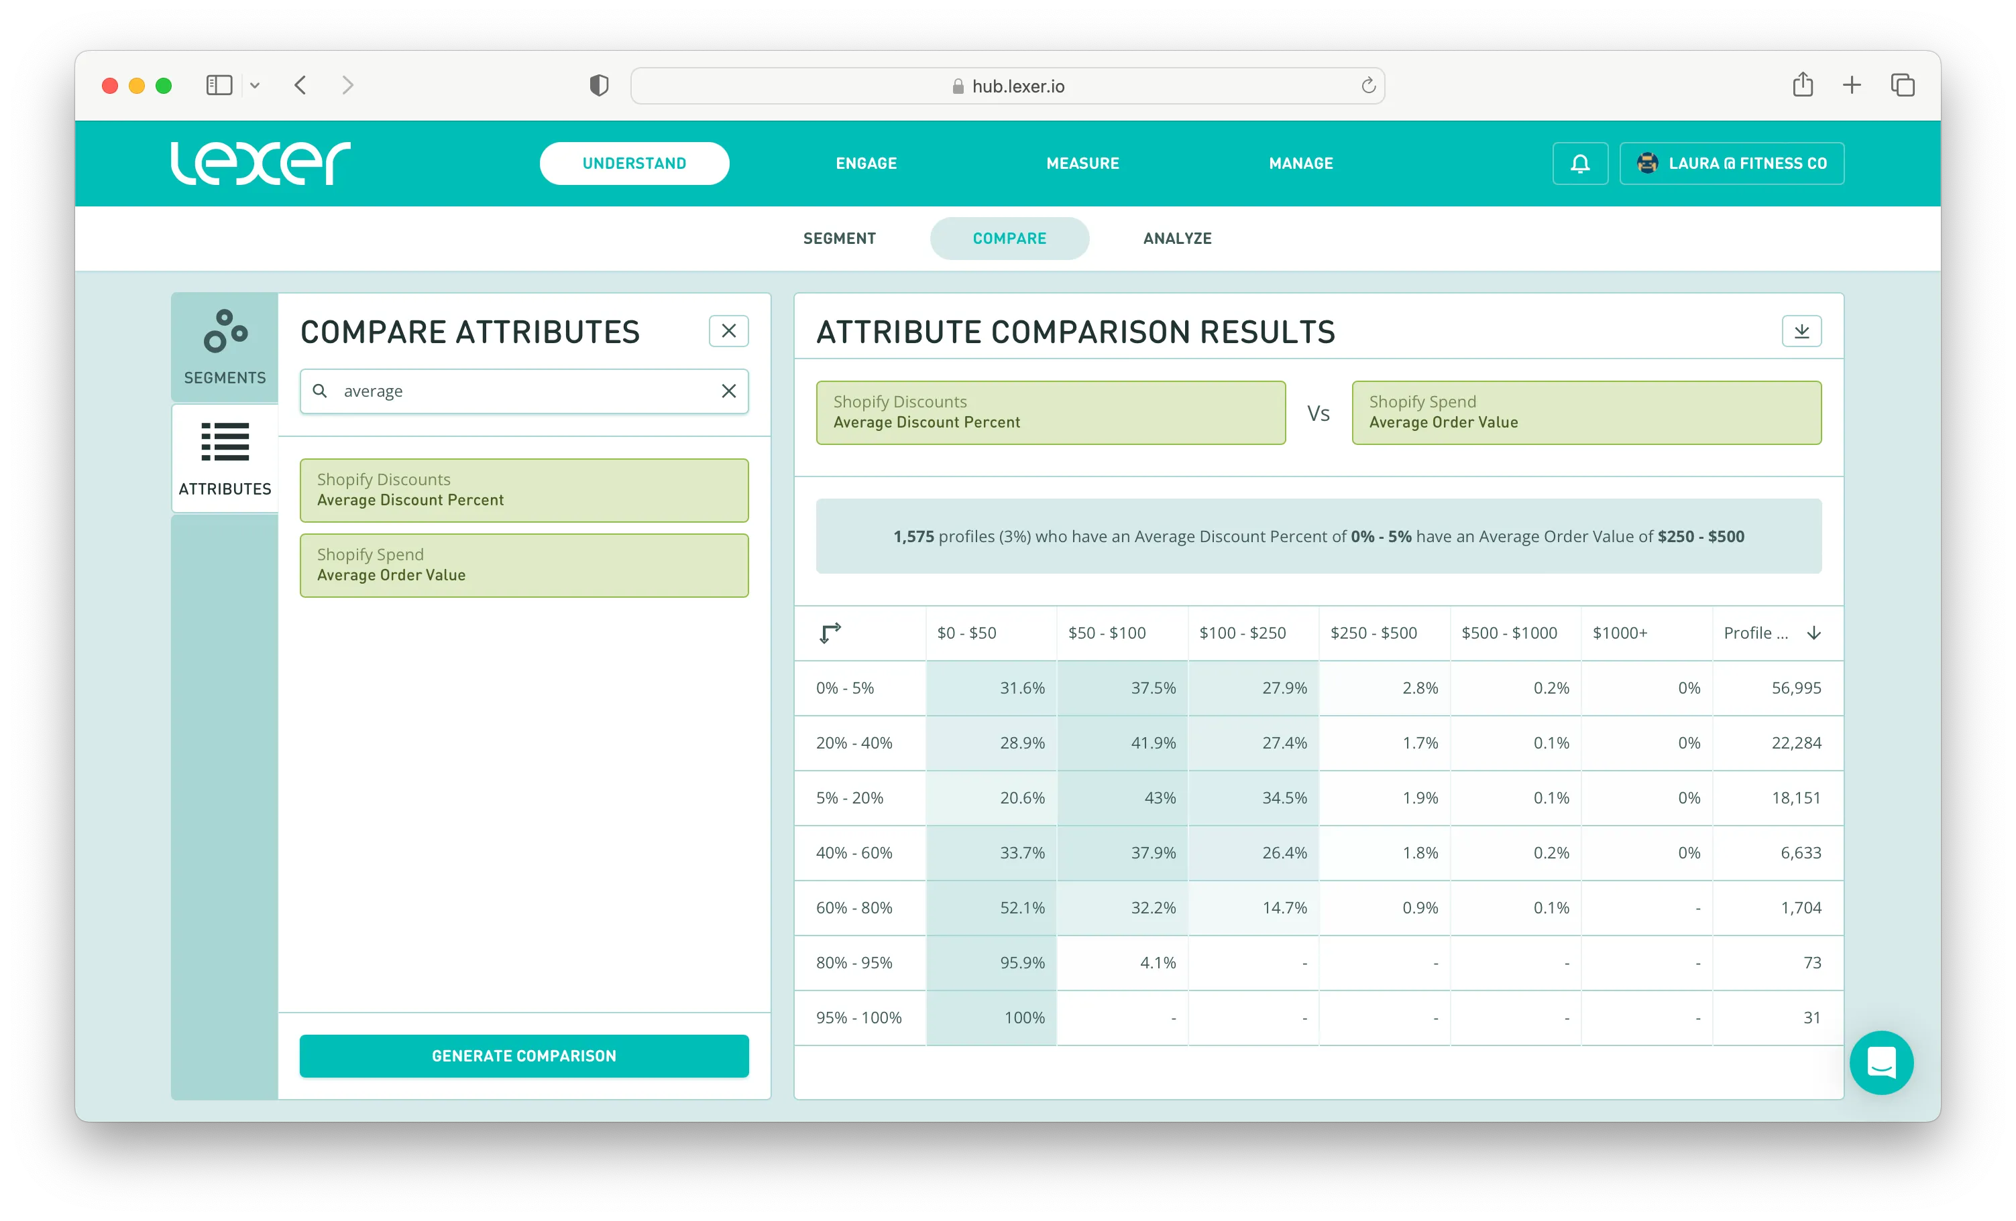Sort by Profile count column arrow
Screen dimensions: 2016x1221
[1814, 633]
